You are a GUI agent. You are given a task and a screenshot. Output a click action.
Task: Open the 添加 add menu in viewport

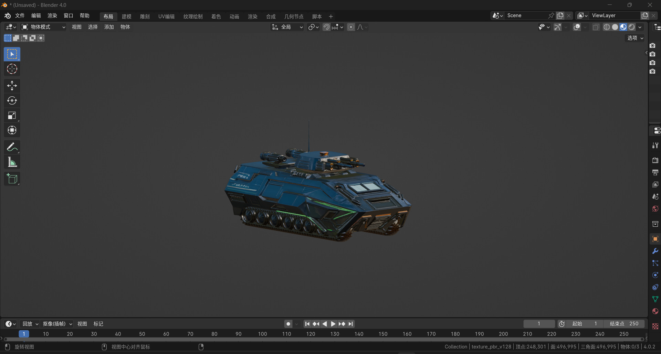109,27
